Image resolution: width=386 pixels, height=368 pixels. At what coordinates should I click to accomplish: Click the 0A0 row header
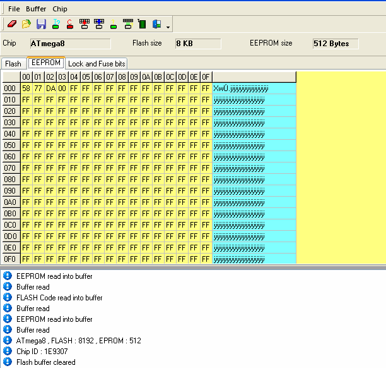pyautogui.click(x=10, y=202)
